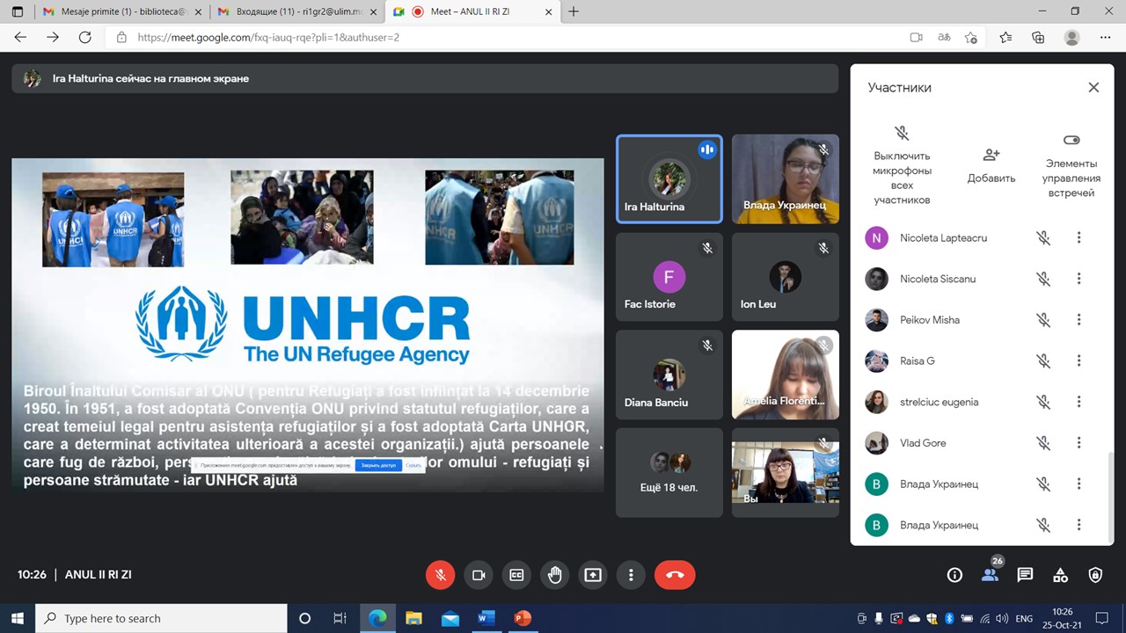Screen dimensions: 1126x633
Task: Click the participants panel scrollbar
Action: [x=1110, y=497]
